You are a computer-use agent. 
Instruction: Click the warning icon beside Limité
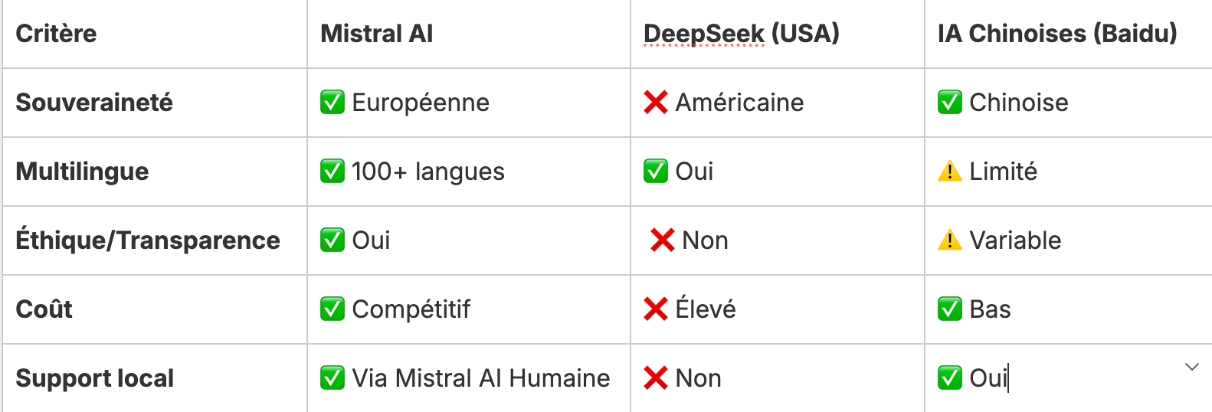(950, 171)
